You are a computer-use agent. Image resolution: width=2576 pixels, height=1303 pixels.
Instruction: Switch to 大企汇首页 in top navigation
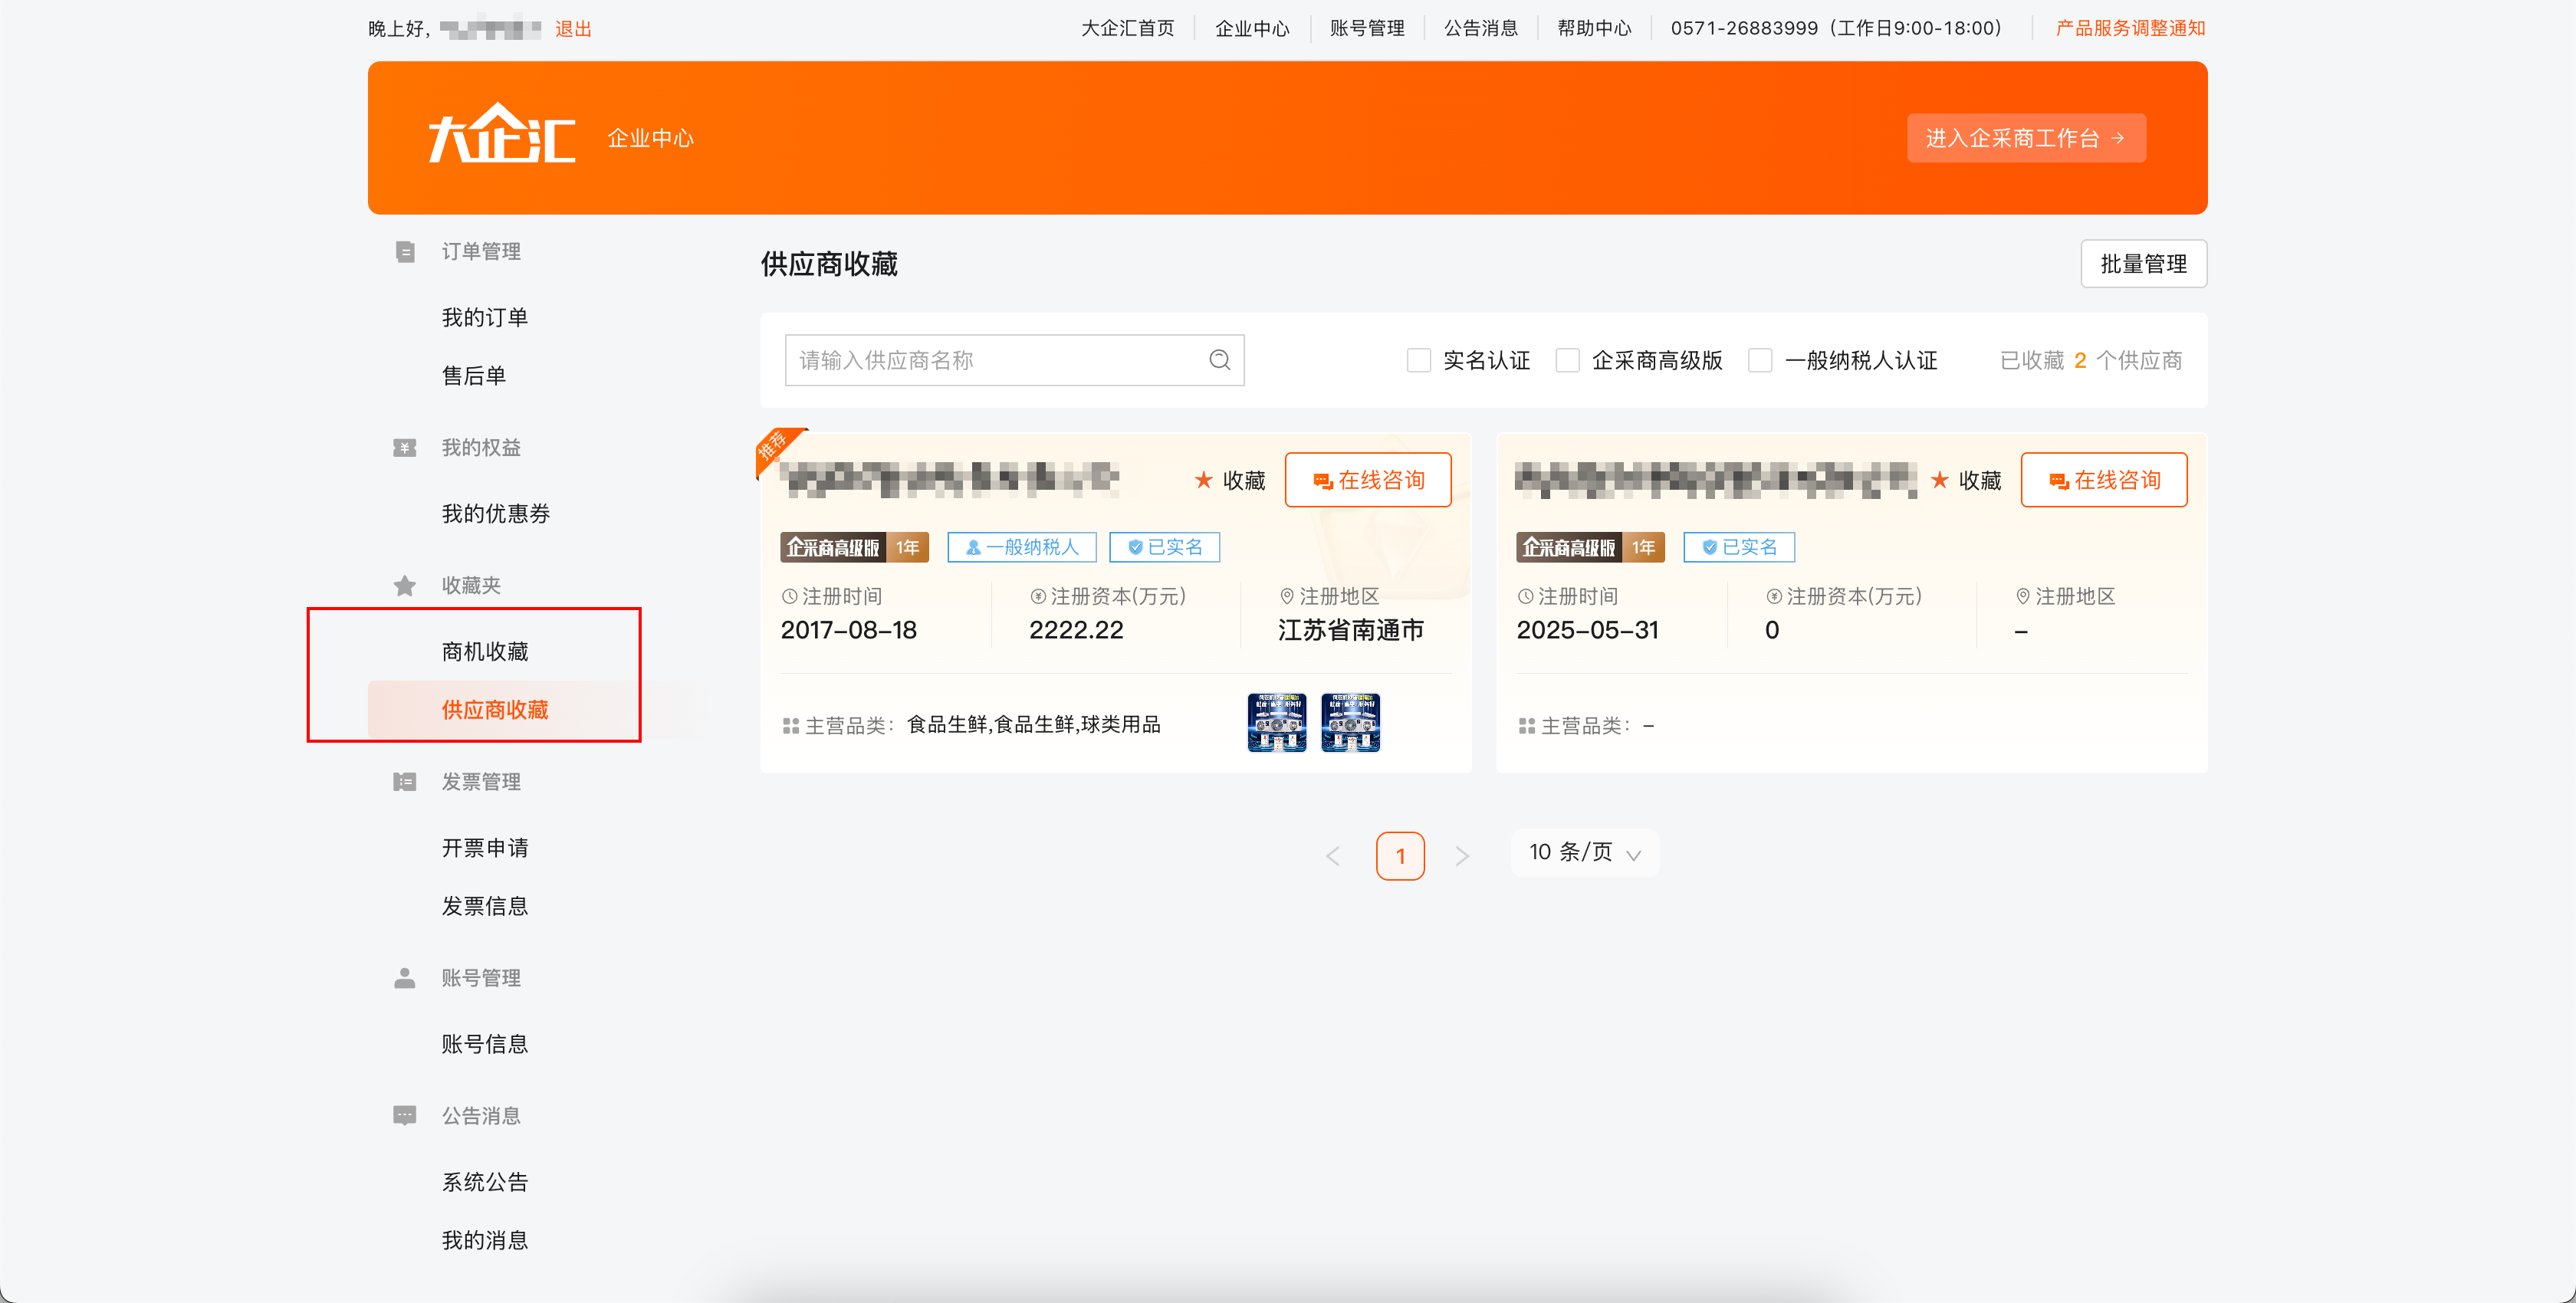click(1128, 28)
